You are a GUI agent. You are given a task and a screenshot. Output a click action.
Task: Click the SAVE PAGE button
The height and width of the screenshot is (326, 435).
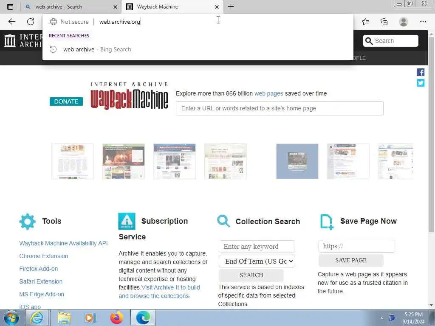[x=351, y=260]
